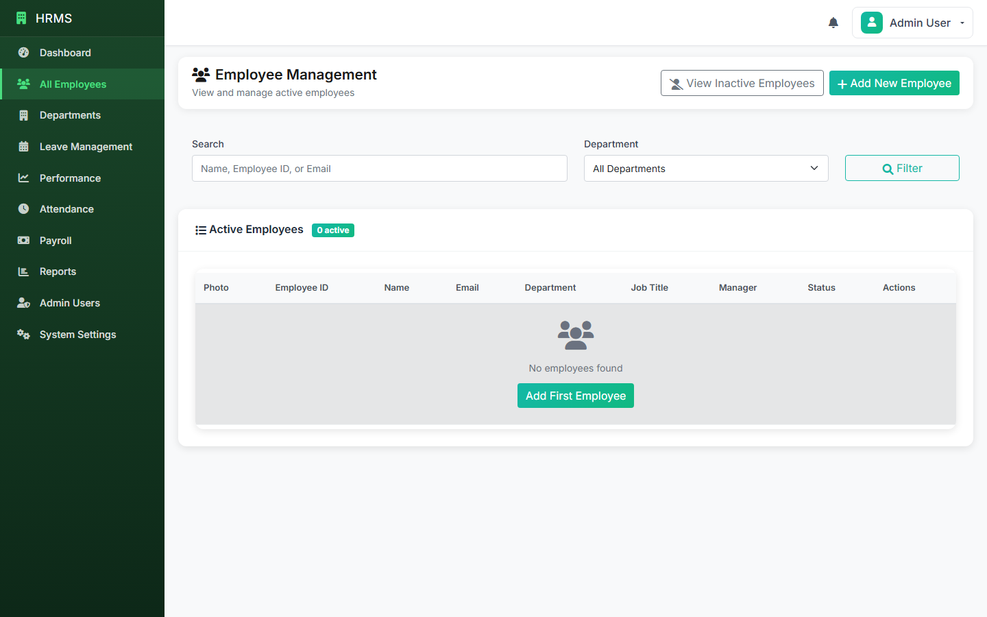The image size is (987, 617).
Task: Click the HRMS brand title
Action: coord(53,19)
